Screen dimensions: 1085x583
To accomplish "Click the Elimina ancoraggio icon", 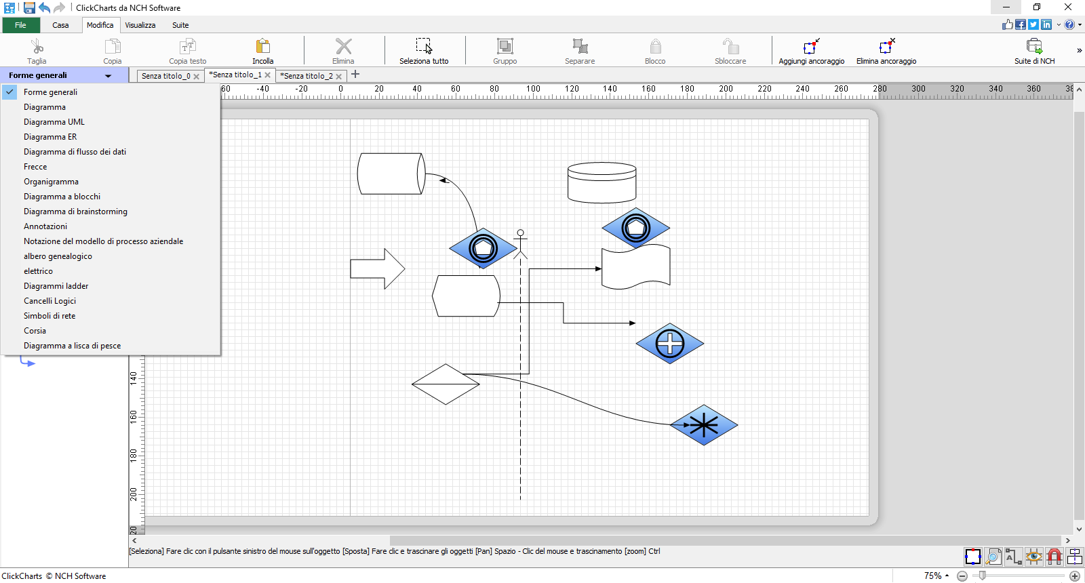I will (x=886, y=46).
